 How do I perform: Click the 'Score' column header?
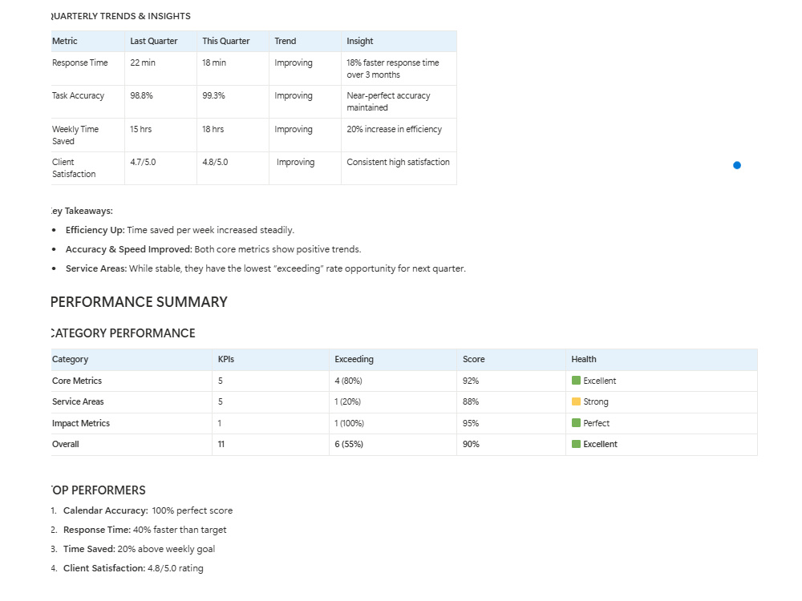[x=474, y=359]
